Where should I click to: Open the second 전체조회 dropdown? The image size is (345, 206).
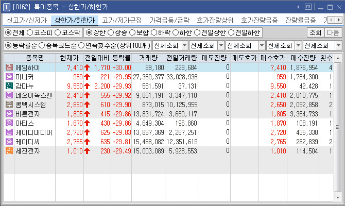pos(206,45)
